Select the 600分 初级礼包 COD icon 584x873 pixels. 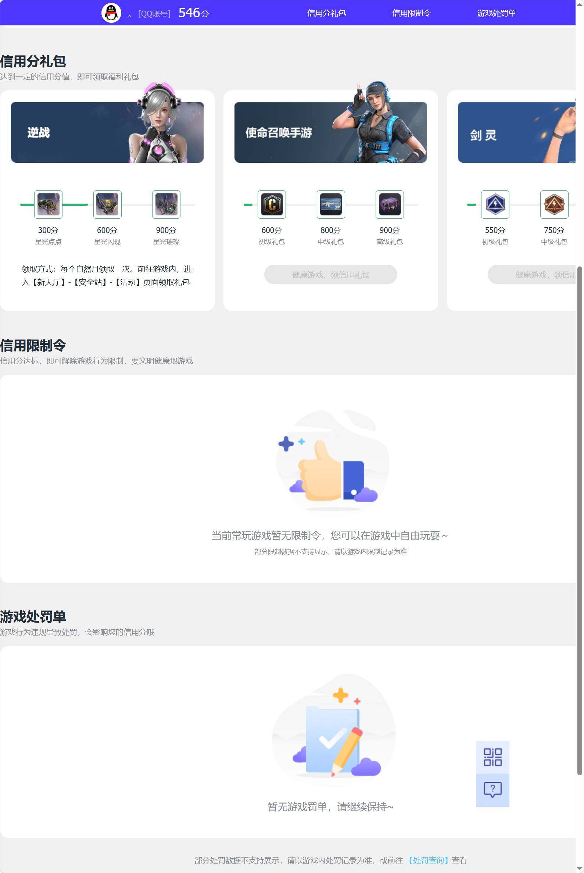coord(272,204)
